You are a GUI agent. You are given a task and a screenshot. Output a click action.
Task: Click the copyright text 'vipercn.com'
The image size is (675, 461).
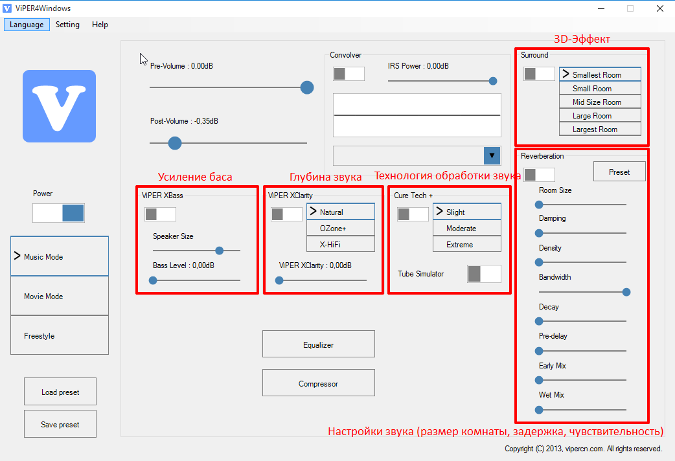[x=584, y=449]
